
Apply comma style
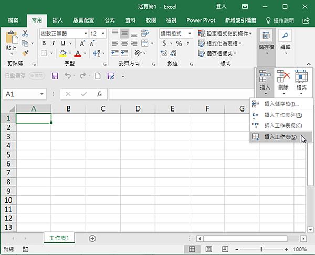point(188,43)
